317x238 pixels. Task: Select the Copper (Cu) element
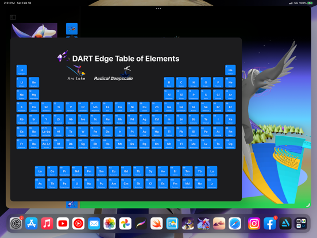click(144, 107)
